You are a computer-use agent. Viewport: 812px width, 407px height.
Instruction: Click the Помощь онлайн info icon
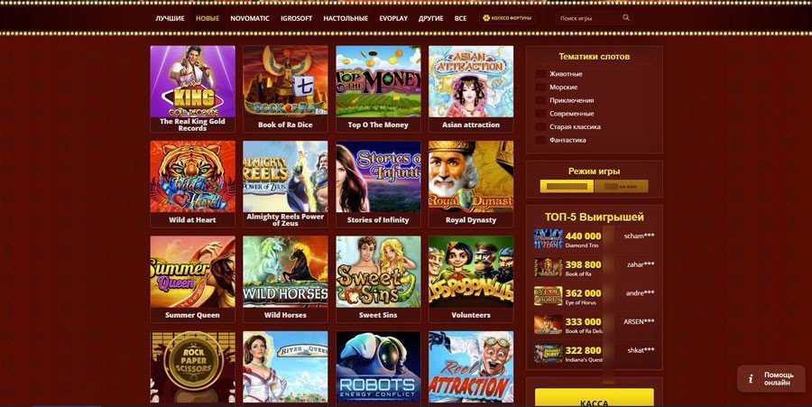(751, 378)
